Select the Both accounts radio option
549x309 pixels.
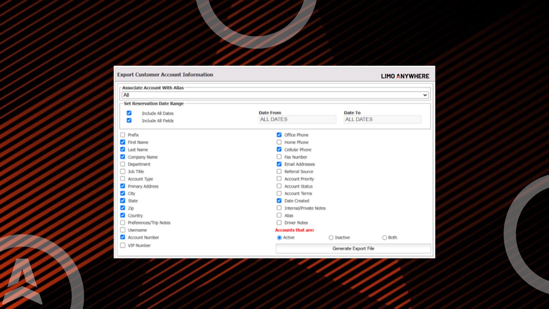pos(385,238)
